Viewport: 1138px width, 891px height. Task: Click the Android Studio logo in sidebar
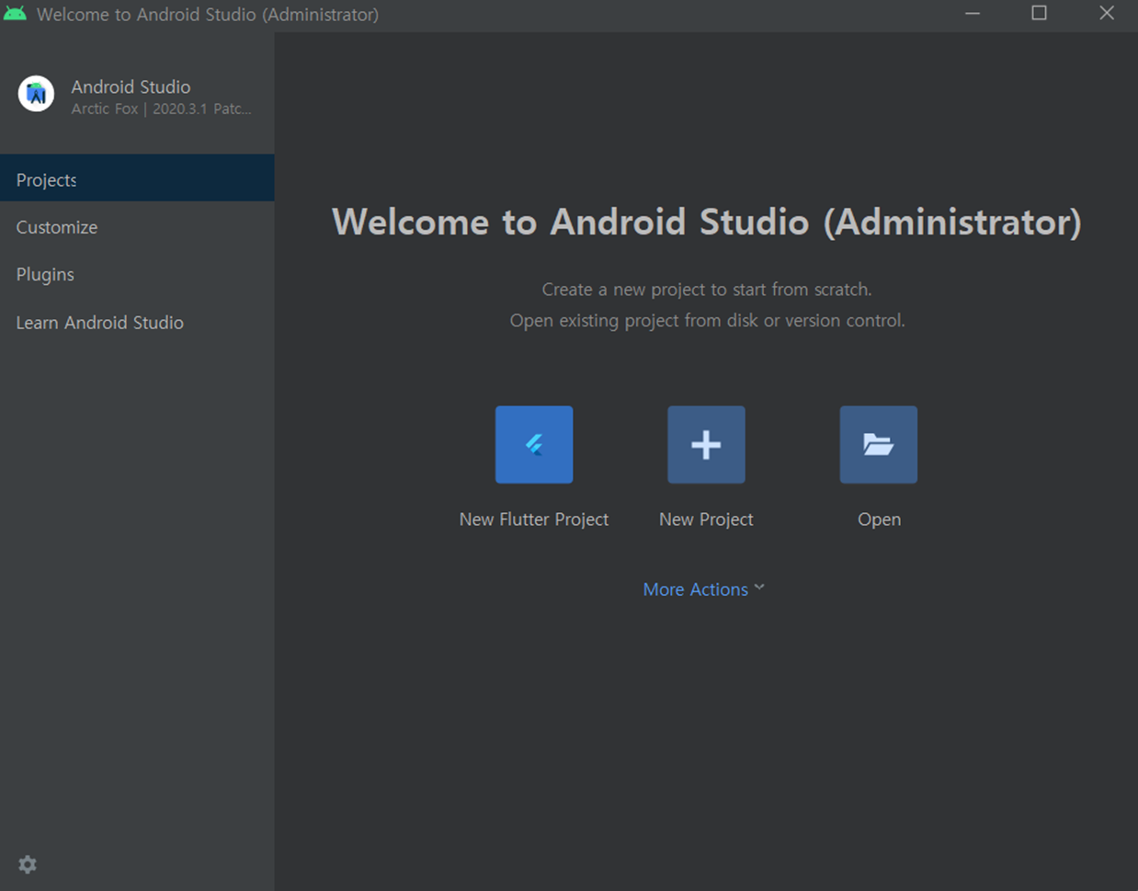[x=36, y=94]
